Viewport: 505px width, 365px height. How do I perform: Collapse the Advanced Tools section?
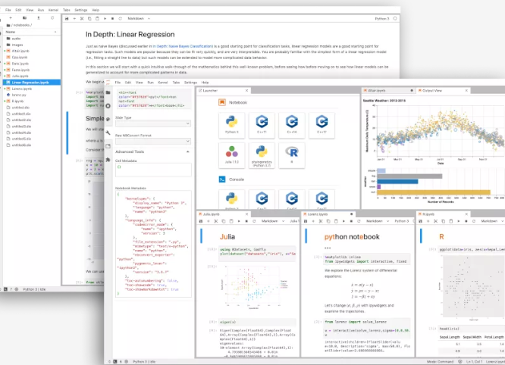coord(187,151)
